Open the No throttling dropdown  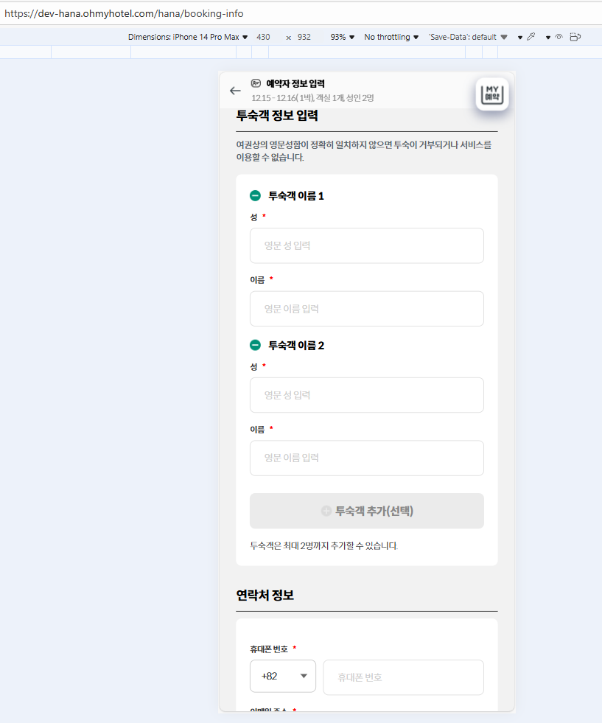(x=391, y=37)
